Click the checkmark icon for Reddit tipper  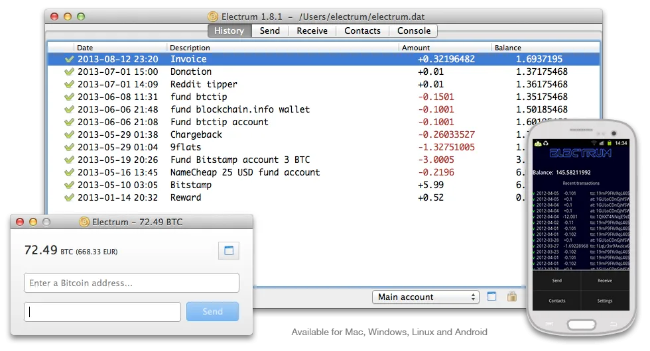(x=69, y=85)
